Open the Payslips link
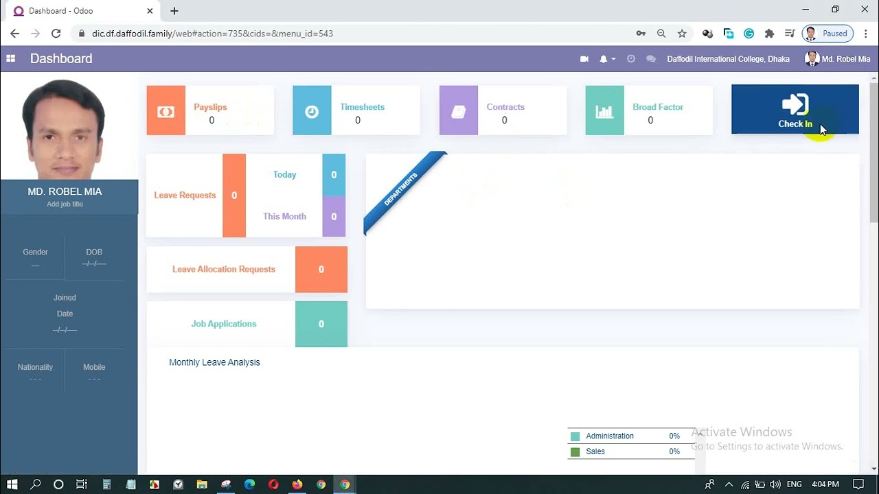The width and height of the screenshot is (879, 494). (x=210, y=107)
